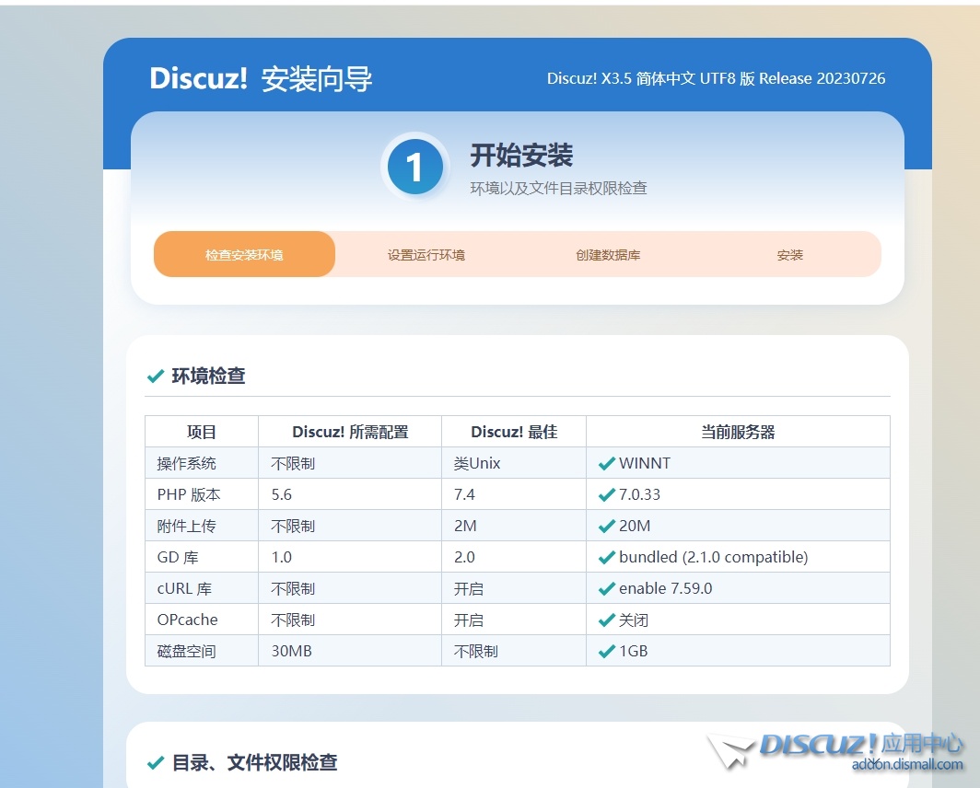Click the 项目 column header
Image resolution: width=980 pixels, height=788 pixels.
[x=201, y=432]
